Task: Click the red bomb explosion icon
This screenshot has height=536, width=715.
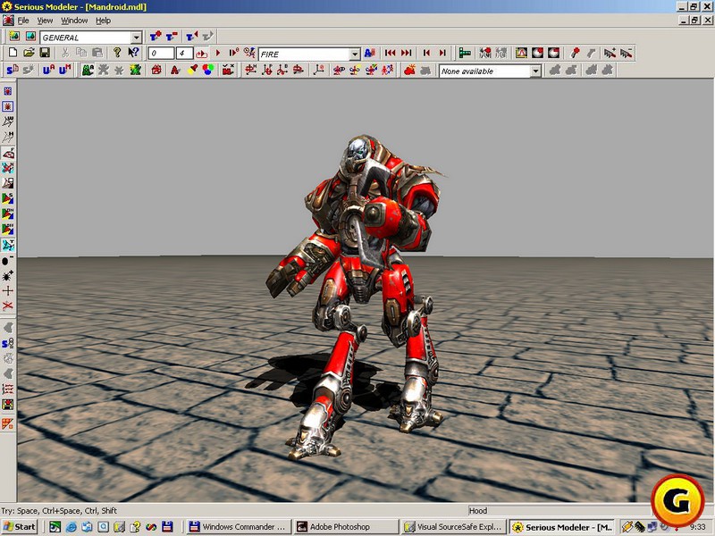Action: click(x=409, y=70)
